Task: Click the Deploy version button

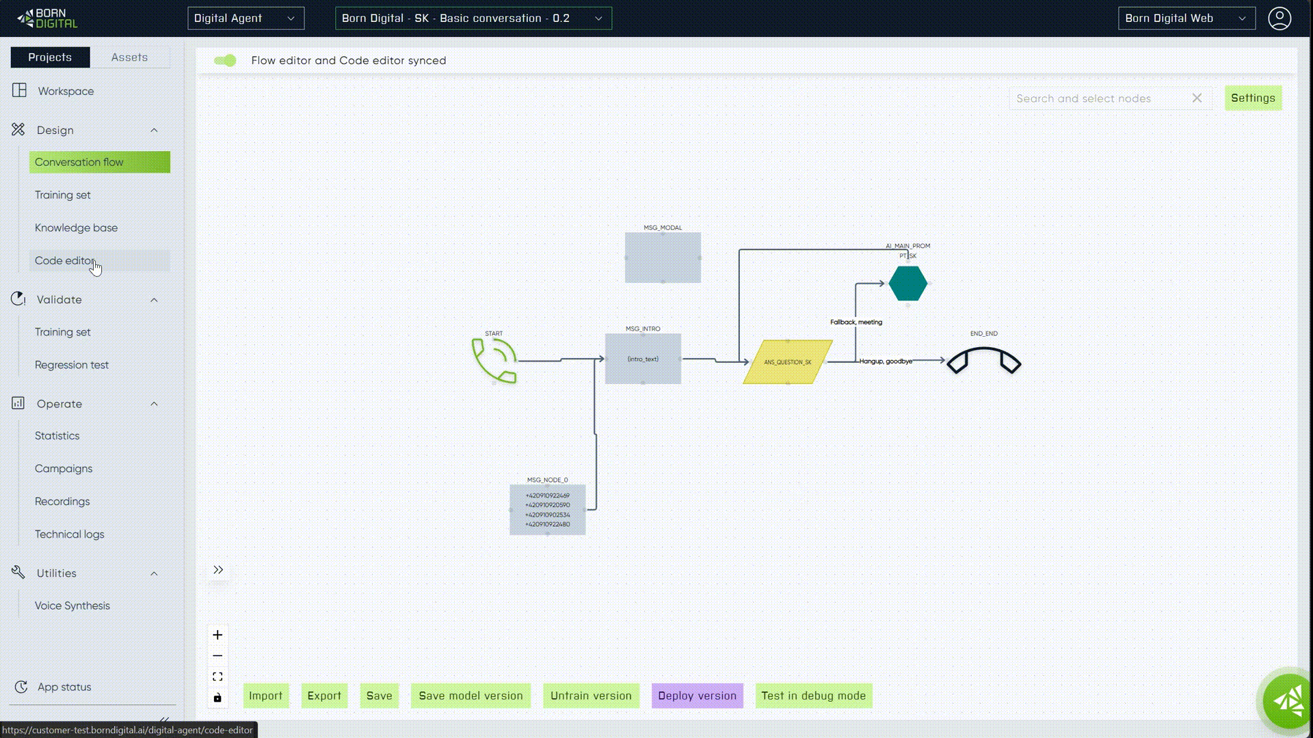Action: [x=697, y=696]
